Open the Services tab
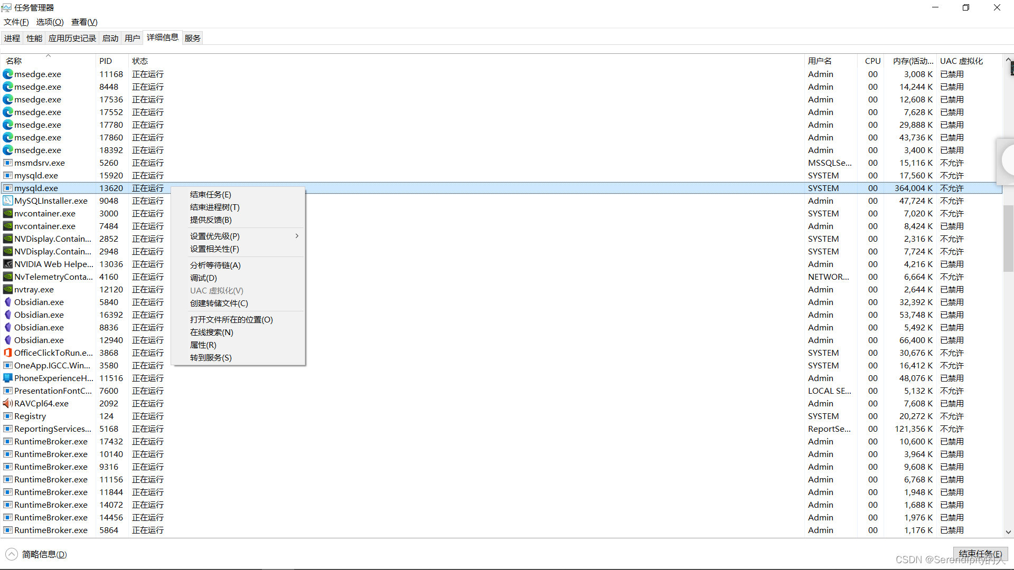The width and height of the screenshot is (1014, 570). click(193, 38)
